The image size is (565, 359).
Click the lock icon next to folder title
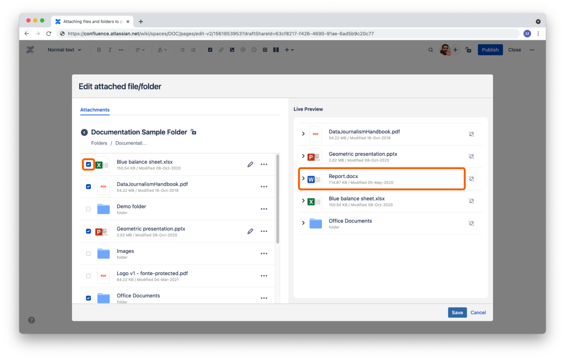coord(194,132)
